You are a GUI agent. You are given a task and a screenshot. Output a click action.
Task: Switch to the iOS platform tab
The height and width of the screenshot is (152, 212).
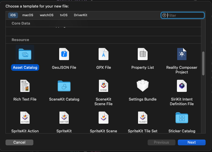[13, 15]
